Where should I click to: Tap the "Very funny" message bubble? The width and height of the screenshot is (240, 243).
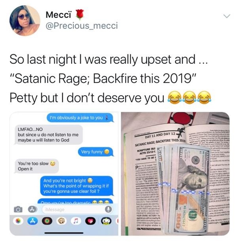point(96,152)
